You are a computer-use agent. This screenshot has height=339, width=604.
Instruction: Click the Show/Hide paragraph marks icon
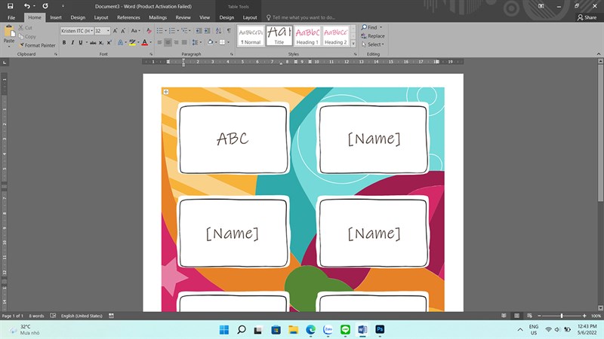pos(229,31)
